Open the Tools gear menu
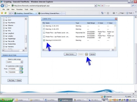This screenshot has height=102, width=137. pos(130,13)
